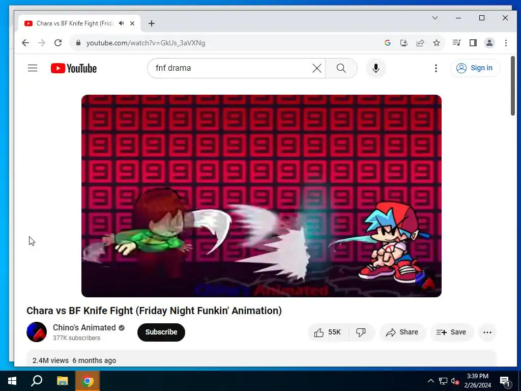Sign in to YouTube

[475, 68]
